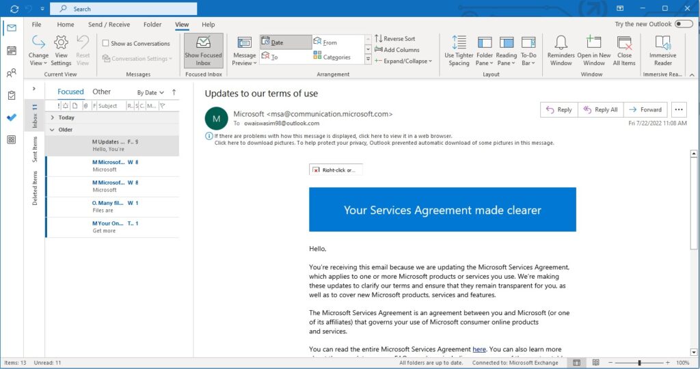700x369 pixels.
Task: Expand the folder pane chevron
Action: pyautogui.click(x=34, y=89)
